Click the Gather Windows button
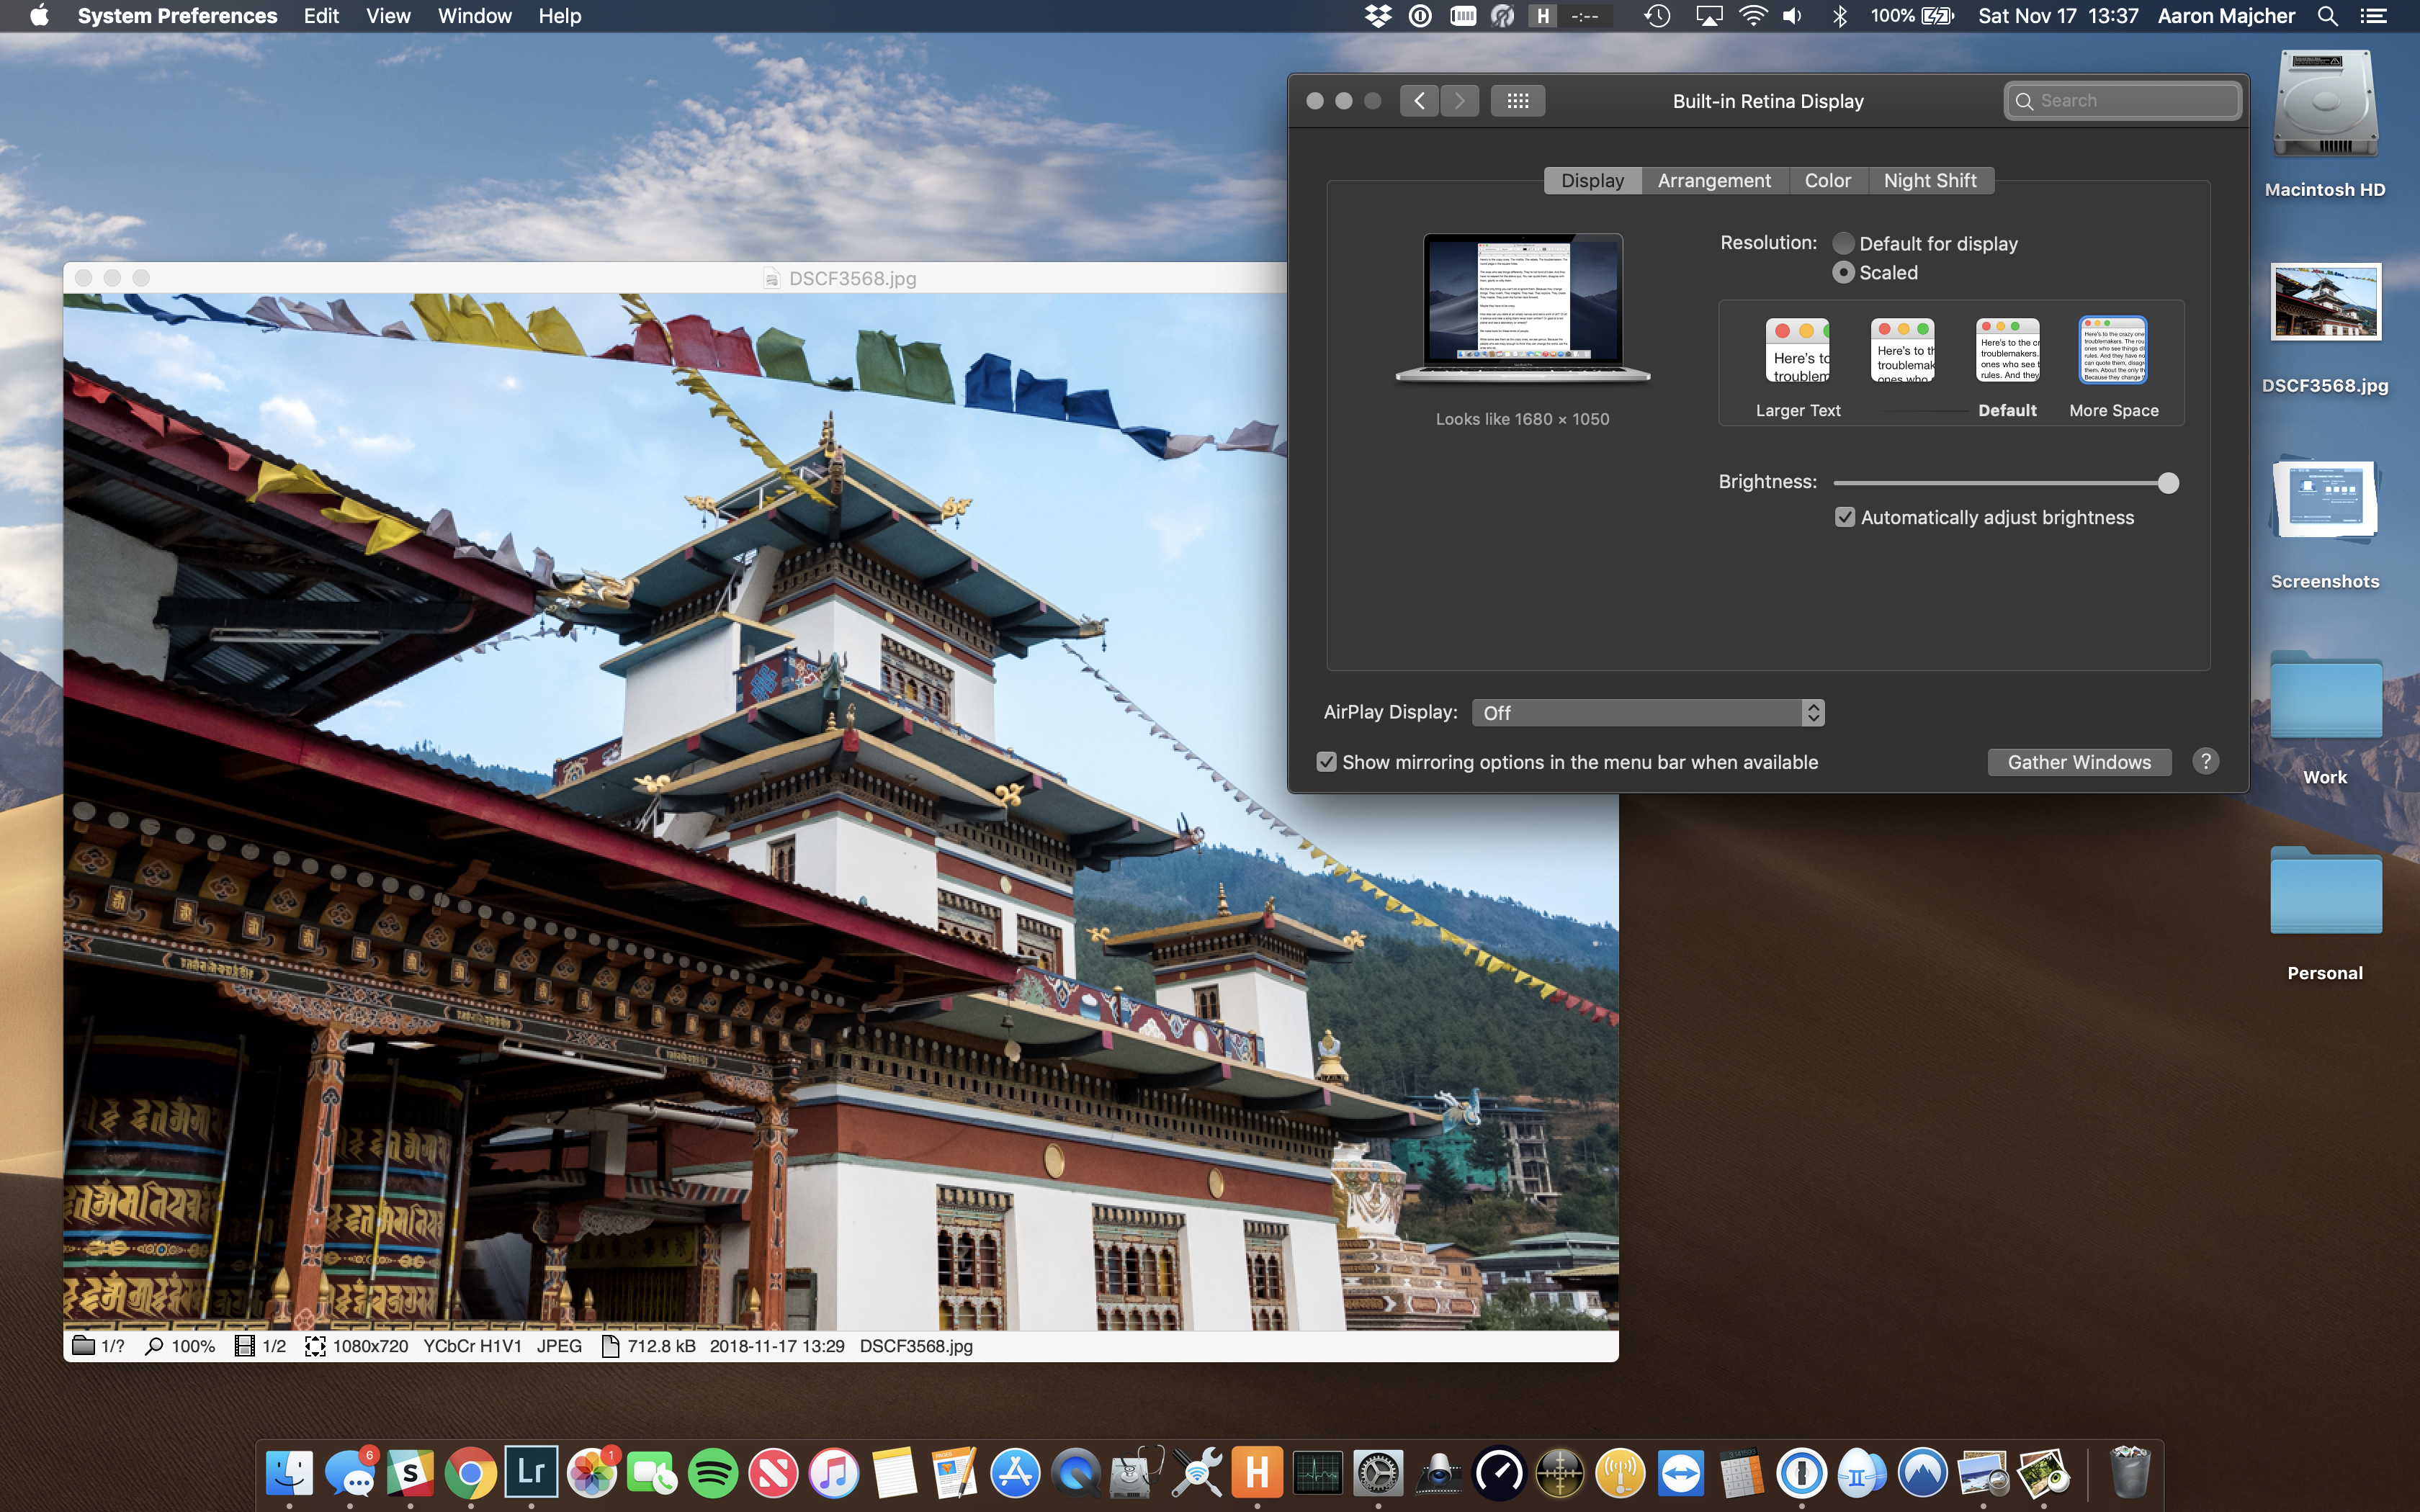 pyautogui.click(x=2078, y=762)
